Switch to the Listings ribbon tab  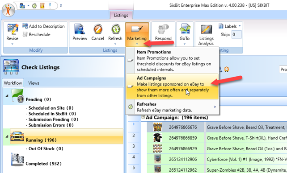click(121, 15)
